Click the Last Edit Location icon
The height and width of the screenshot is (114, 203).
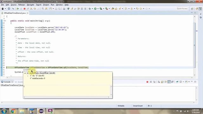click(x=137, y=9)
